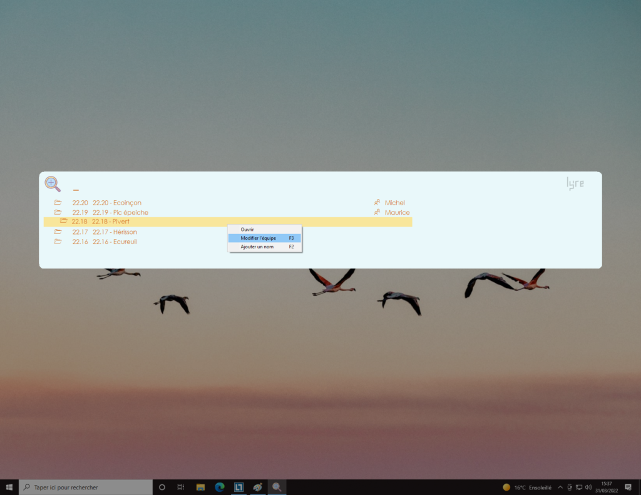Open Windows Start menu
The width and height of the screenshot is (641, 495).
pyautogui.click(x=9, y=487)
